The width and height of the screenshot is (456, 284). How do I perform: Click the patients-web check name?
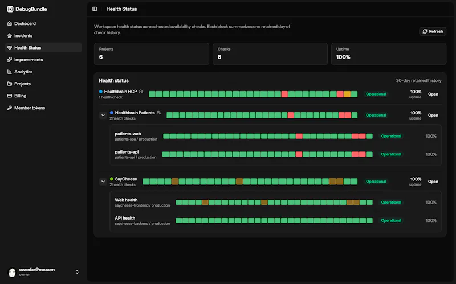128,134
